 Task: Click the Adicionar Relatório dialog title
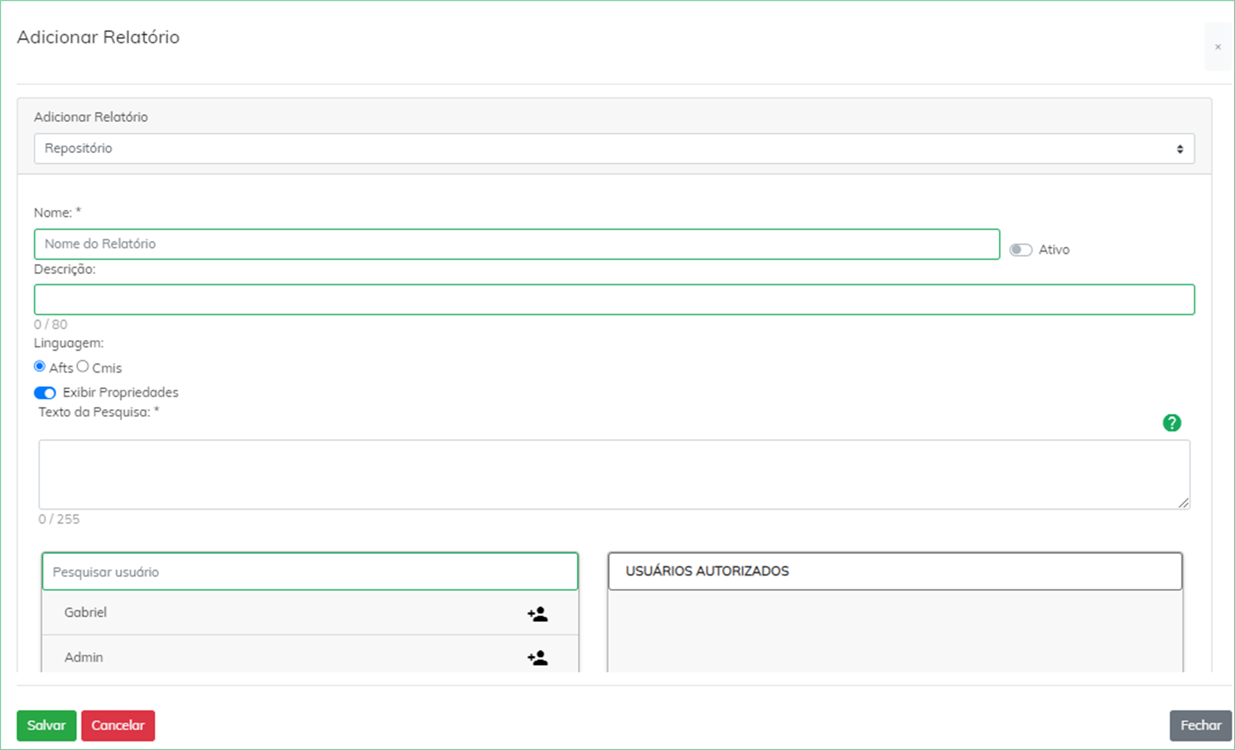coord(98,37)
